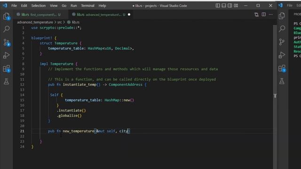Open the Terminal menu
Screen dimensions: 301x169
(87, 6)
